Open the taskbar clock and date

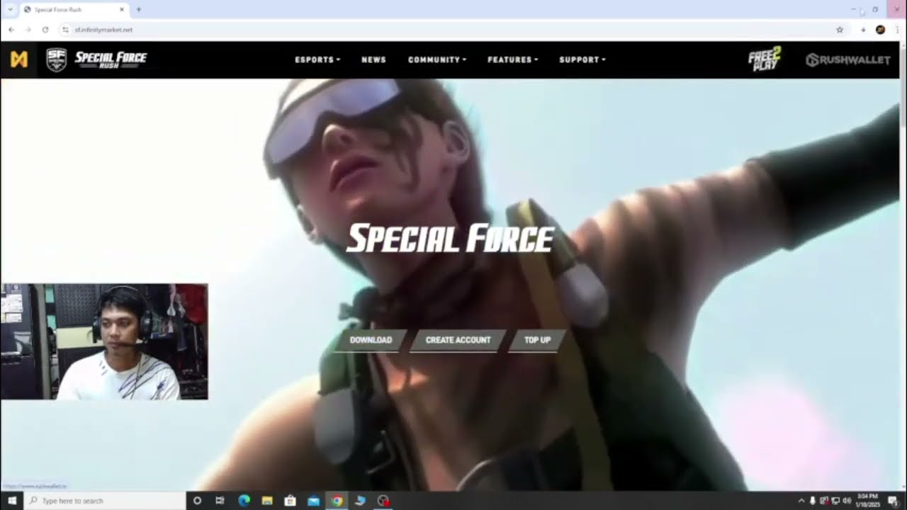click(869, 501)
